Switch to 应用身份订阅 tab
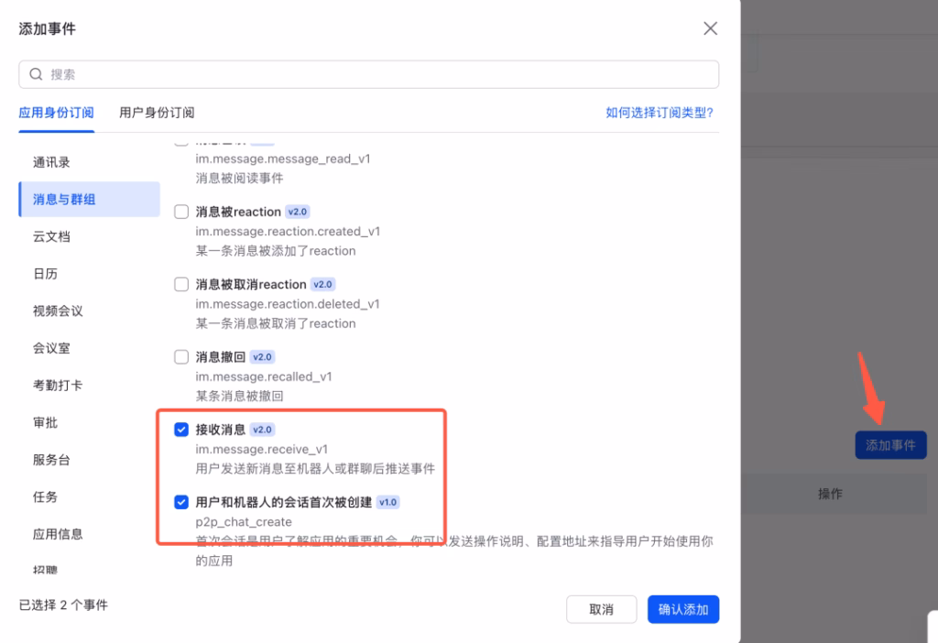The height and width of the screenshot is (643, 938). point(56,113)
